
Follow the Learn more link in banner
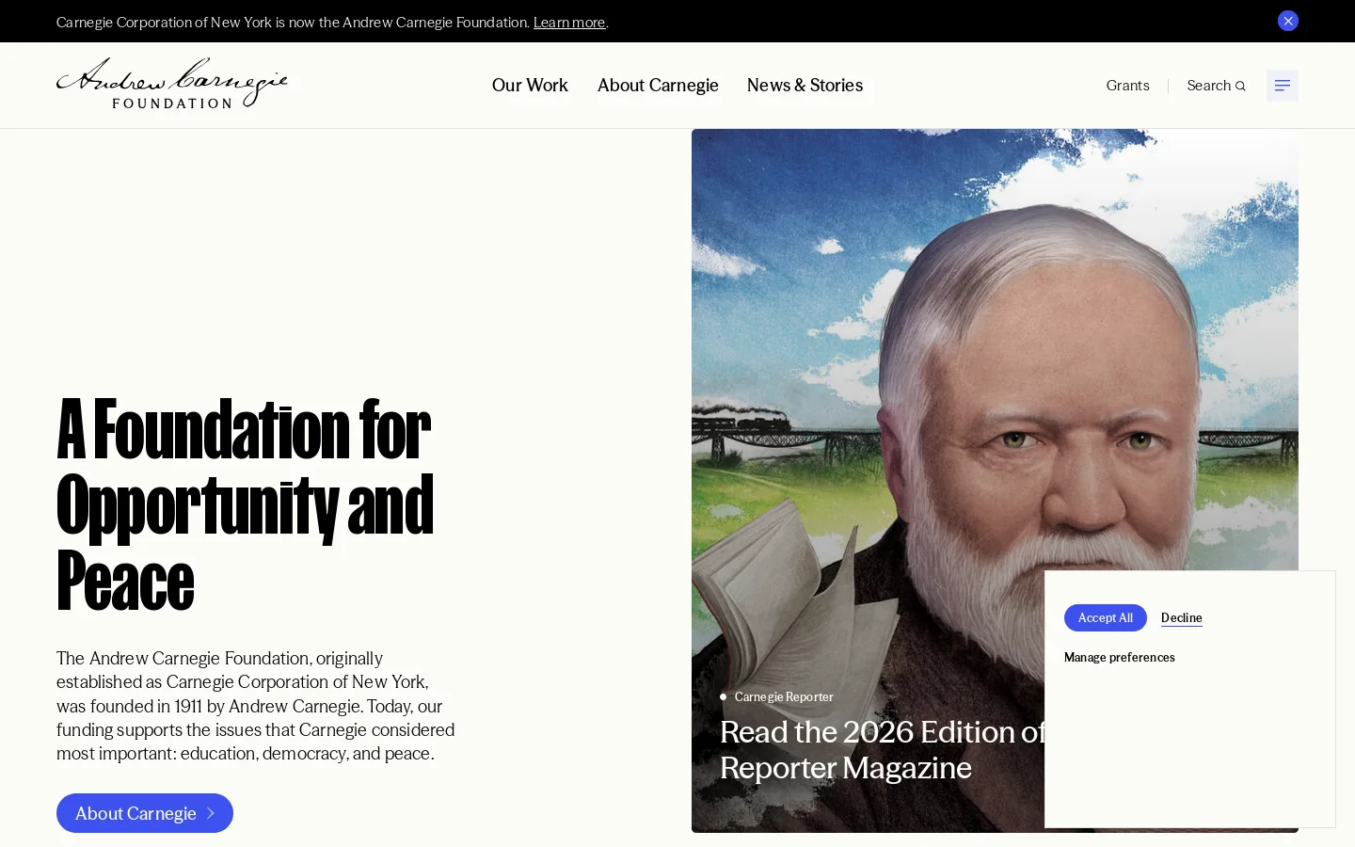[569, 23]
